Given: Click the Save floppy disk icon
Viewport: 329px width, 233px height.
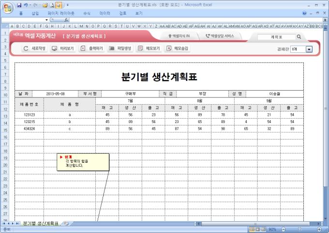Looking at the screenshot, I should 19,5.
